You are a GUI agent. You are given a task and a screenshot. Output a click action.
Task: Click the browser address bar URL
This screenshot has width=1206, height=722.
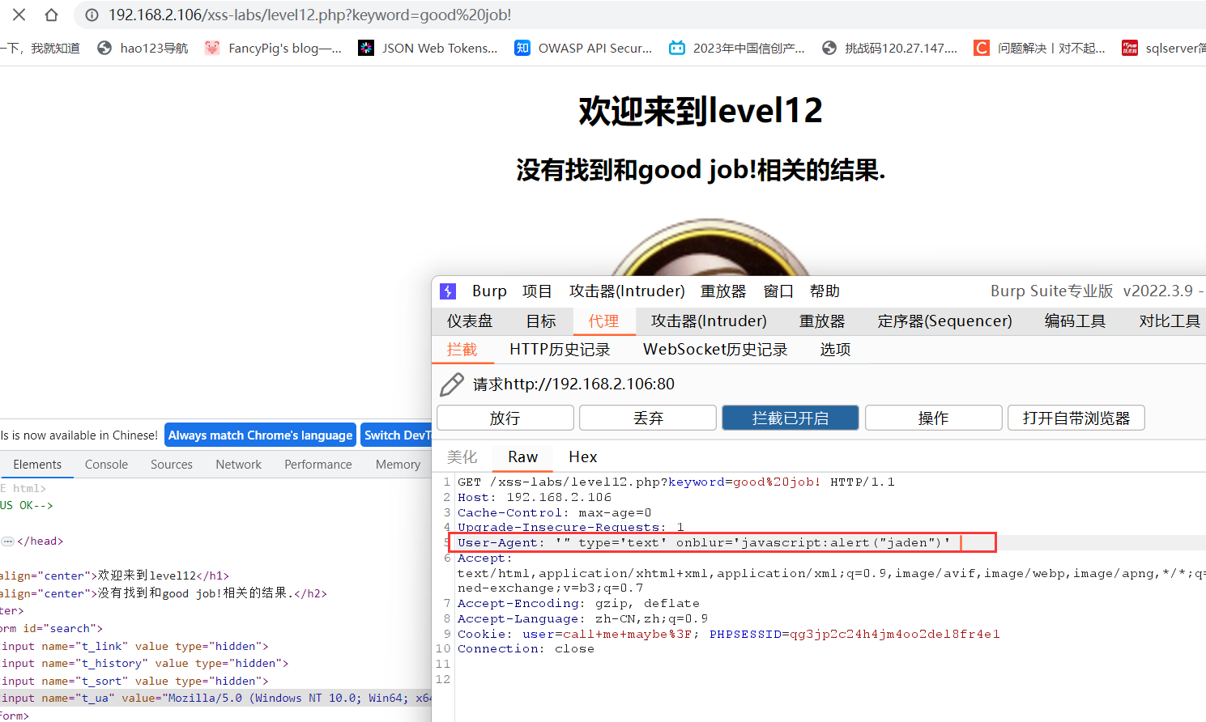pyautogui.click(x=310, y=15)
